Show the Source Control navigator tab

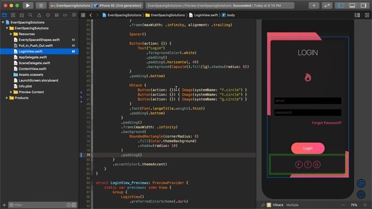click(13, 15)
